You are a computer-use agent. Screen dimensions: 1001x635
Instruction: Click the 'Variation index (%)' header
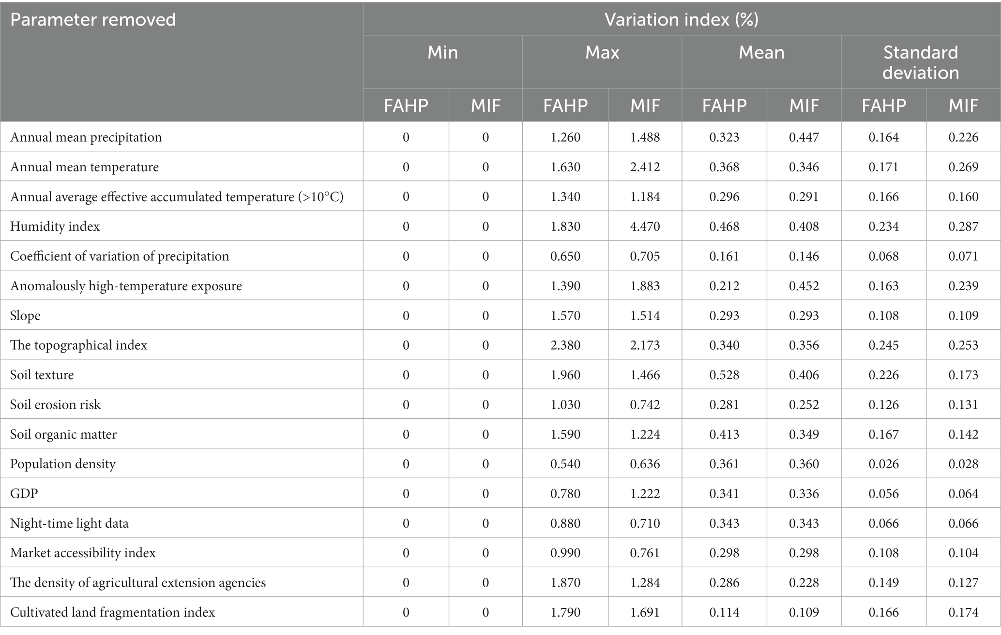[x=681, y=20]
